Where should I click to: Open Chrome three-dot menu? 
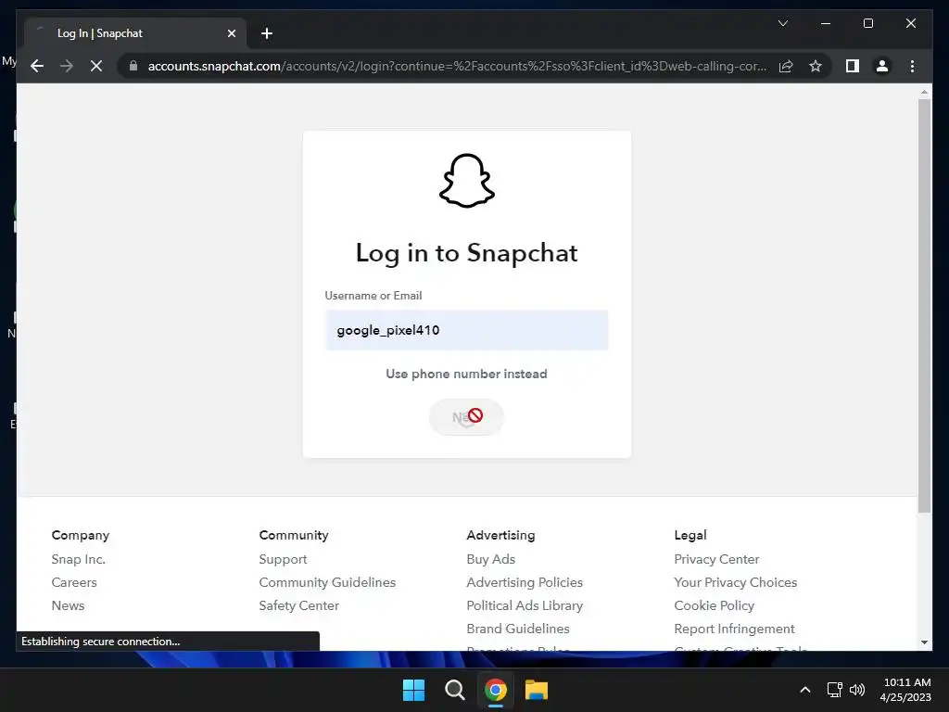tap(912, 66)
